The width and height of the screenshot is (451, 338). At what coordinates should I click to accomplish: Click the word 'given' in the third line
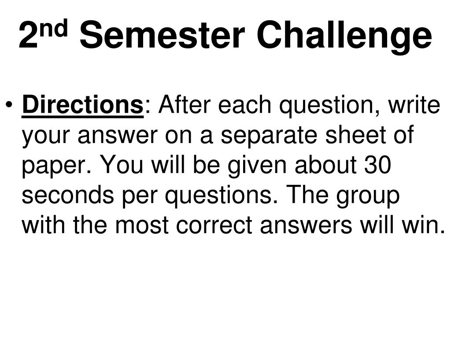click(257, 167)
